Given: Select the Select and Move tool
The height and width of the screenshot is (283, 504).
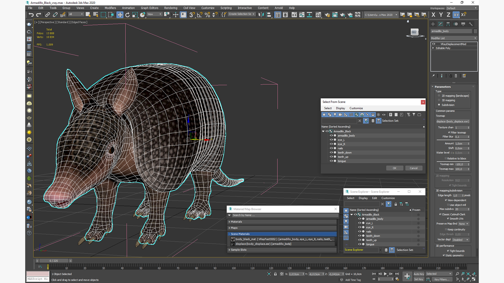Looking at the screenshot, I should coord(120,15).
